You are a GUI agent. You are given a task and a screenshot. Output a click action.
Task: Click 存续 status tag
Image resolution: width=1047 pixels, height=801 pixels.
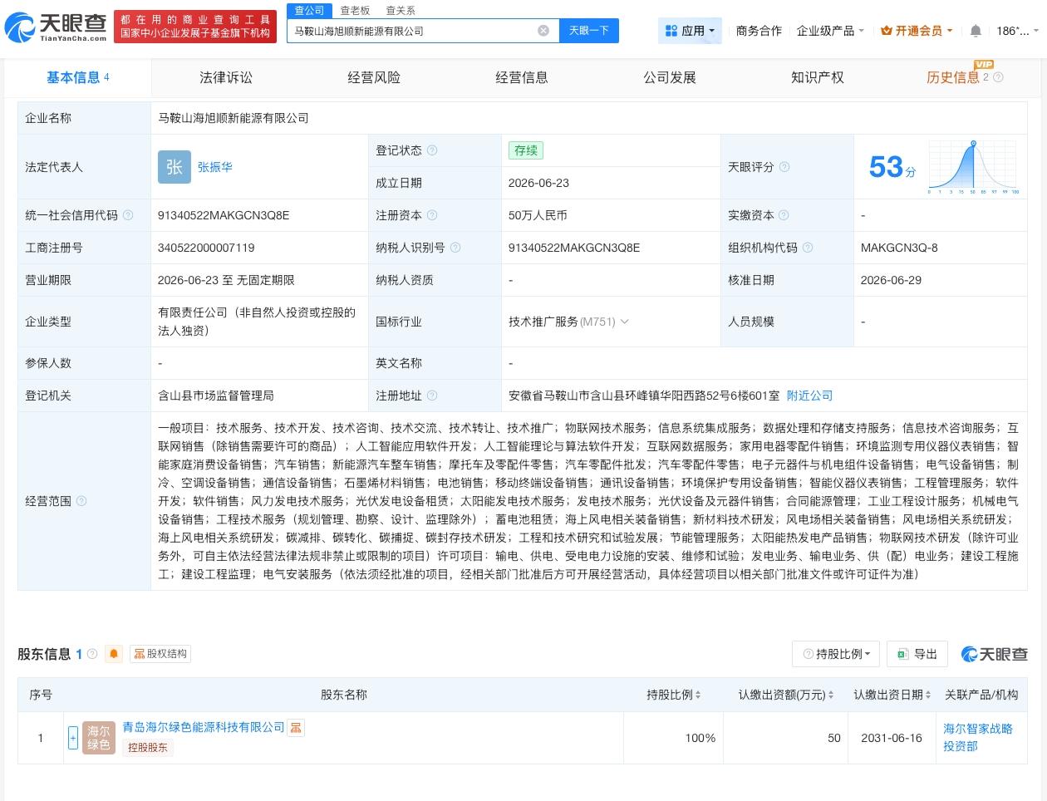pos(526,150)
